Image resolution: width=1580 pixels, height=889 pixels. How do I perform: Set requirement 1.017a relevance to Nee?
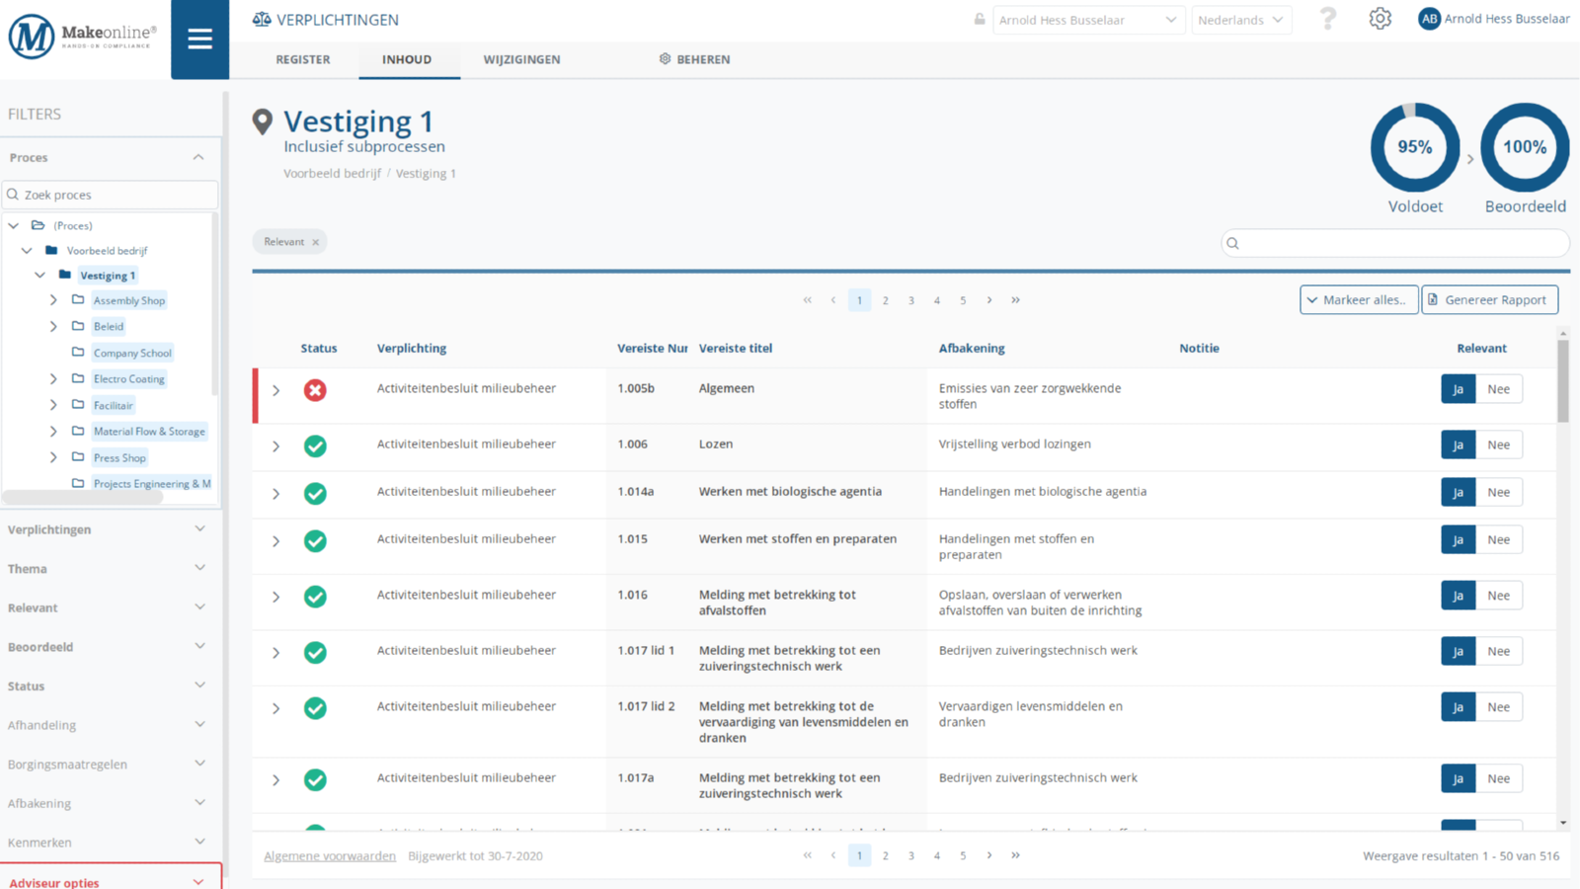pyautogui.click(x=1498, y=778)
